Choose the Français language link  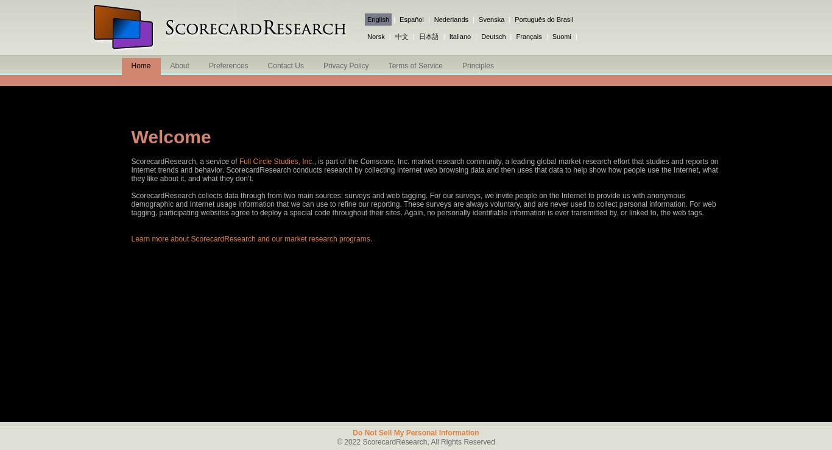tap(529, 37)
